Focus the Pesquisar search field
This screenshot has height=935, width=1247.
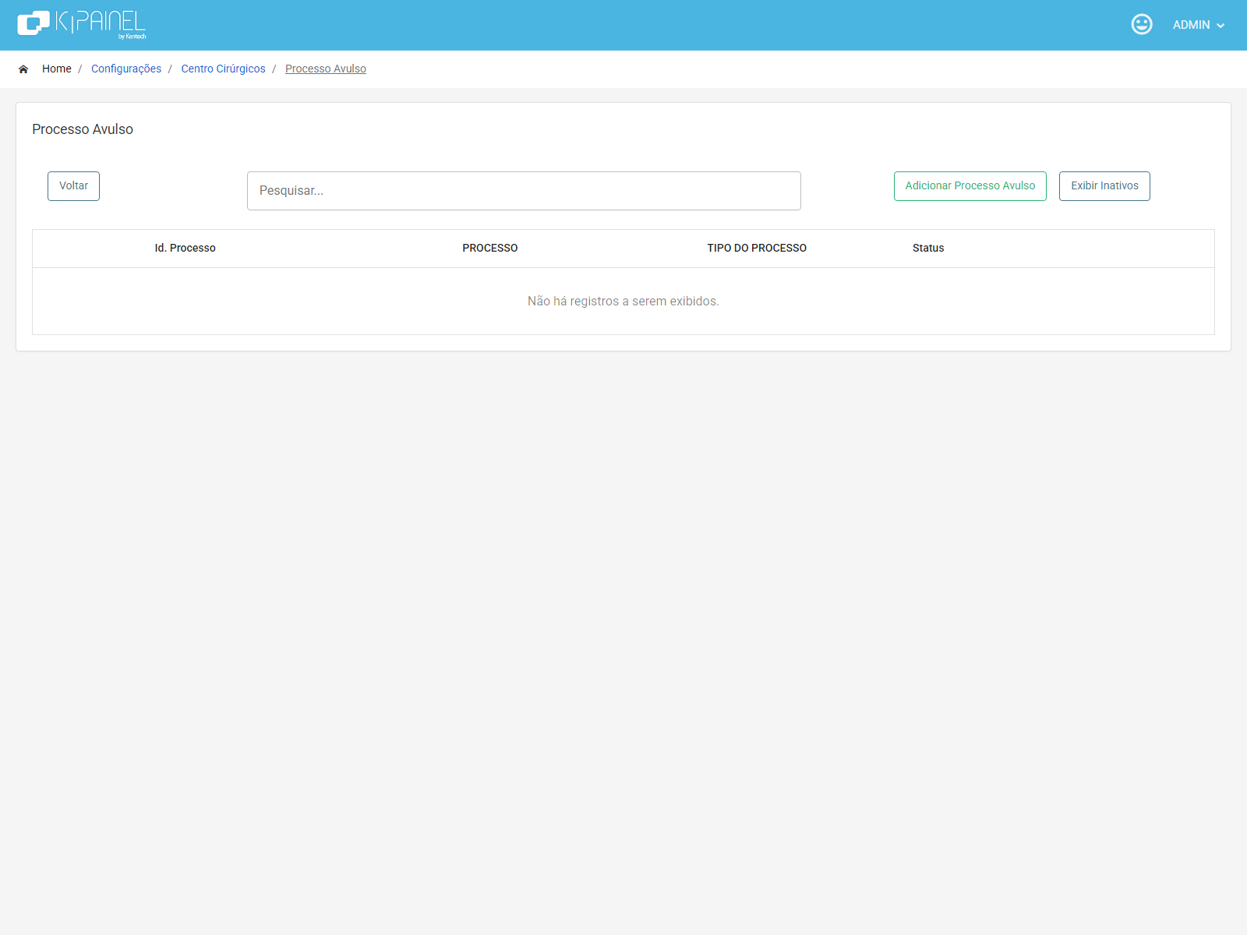pos(524,191)
